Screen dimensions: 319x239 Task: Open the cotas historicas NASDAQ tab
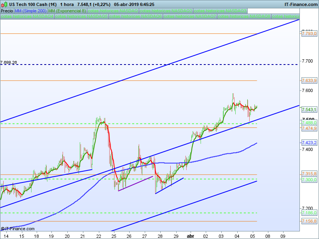pos(113,11)
